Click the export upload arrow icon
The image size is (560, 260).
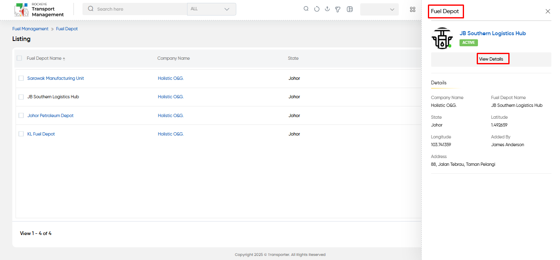[x=327, y=9]
